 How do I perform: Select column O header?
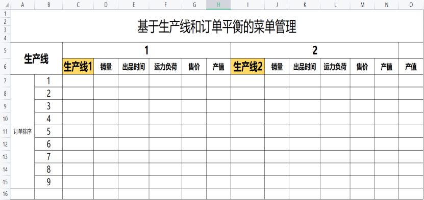pos(411,5)
